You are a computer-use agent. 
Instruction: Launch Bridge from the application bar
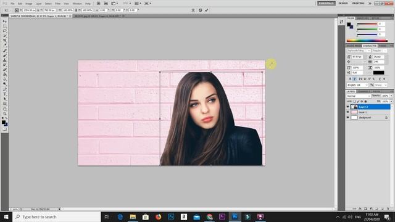tap(99, 4)
